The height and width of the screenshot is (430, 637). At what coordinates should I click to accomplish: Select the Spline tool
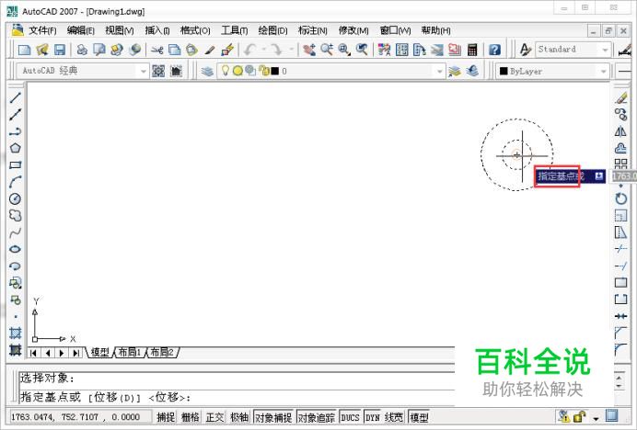[15, 232]
